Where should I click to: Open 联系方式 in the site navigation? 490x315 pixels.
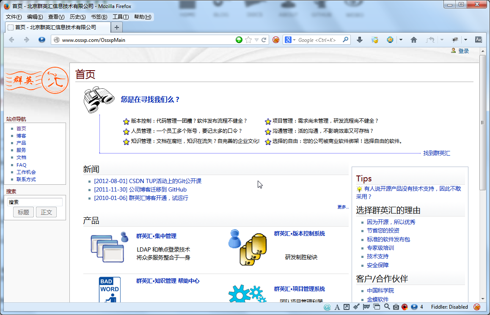pos(26,179)
